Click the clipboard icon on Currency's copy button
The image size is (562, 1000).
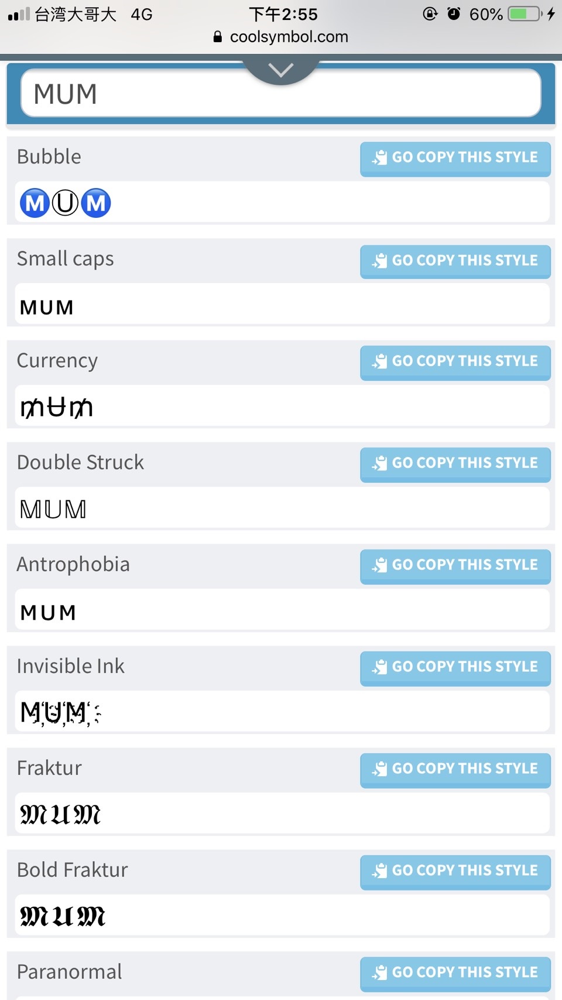coord(379,361)
